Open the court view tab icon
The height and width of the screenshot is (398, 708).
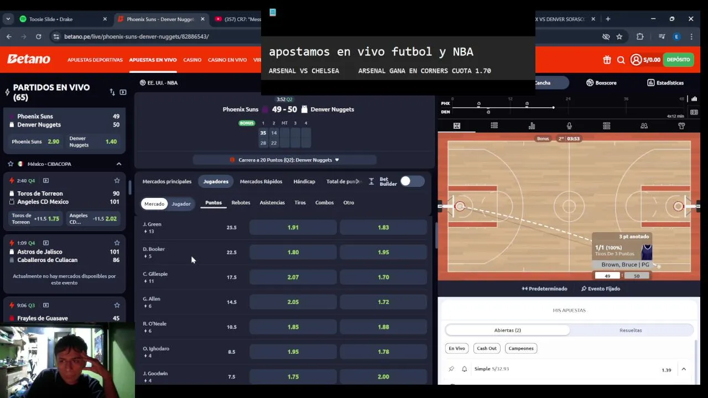(x=457, y=126)
